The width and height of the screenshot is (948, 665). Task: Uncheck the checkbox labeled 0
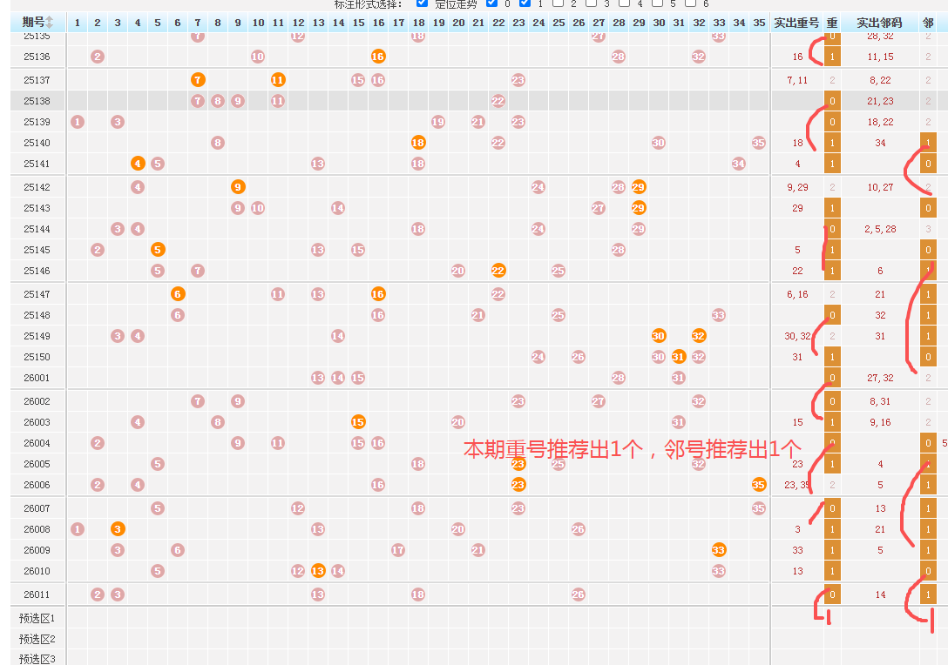tap(491, 3)
